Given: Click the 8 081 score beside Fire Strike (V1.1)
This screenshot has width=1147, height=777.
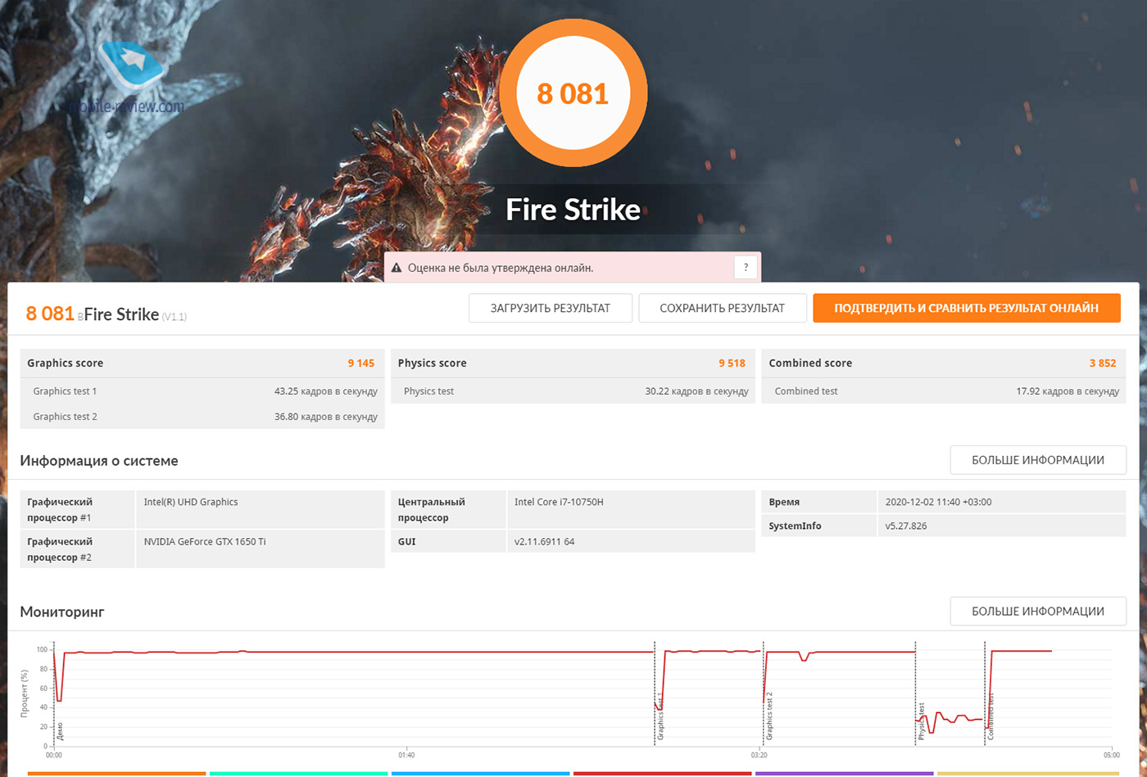Looking at the screenshot, I should (x=50, y=313).
